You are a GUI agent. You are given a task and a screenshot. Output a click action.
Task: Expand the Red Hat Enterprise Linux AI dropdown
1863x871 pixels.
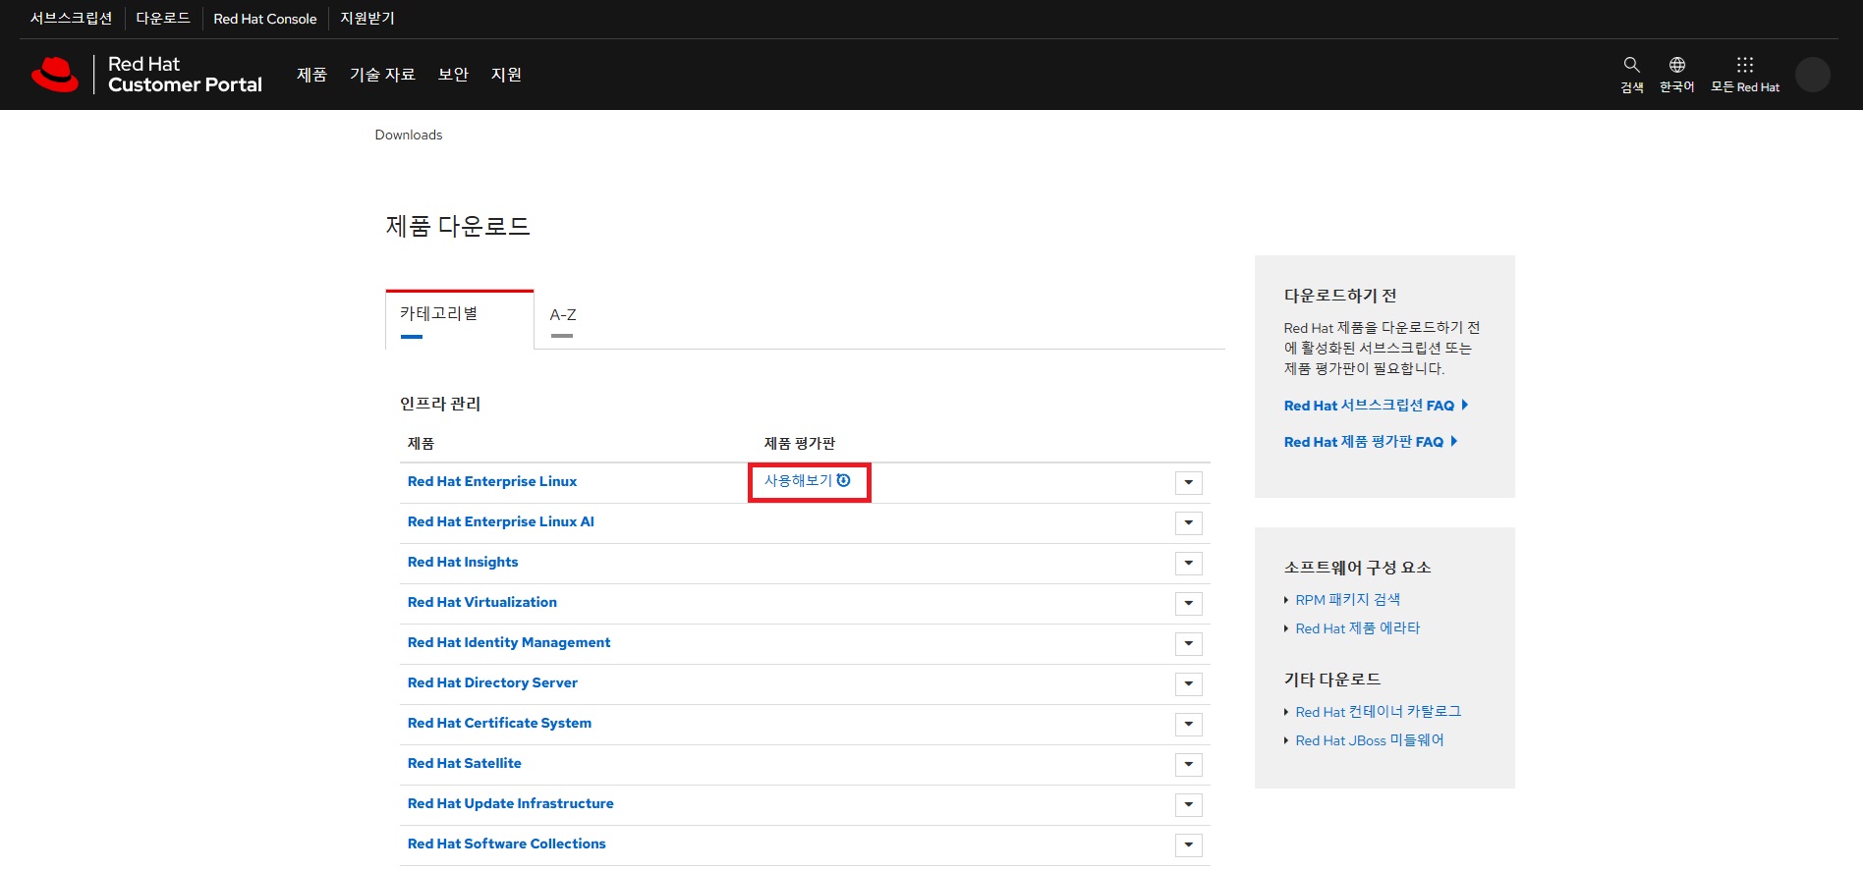point(1189,522)
